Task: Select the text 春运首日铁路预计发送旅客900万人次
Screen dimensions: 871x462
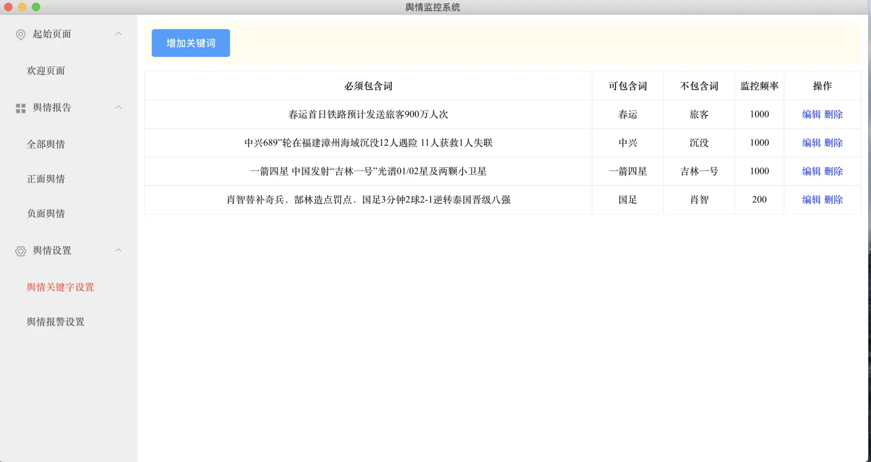Action: tap(368, 114)
